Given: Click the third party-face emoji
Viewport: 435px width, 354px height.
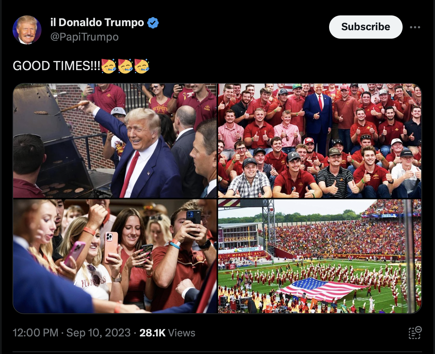Looking at the screenshot, I should (x=142, y=66).
